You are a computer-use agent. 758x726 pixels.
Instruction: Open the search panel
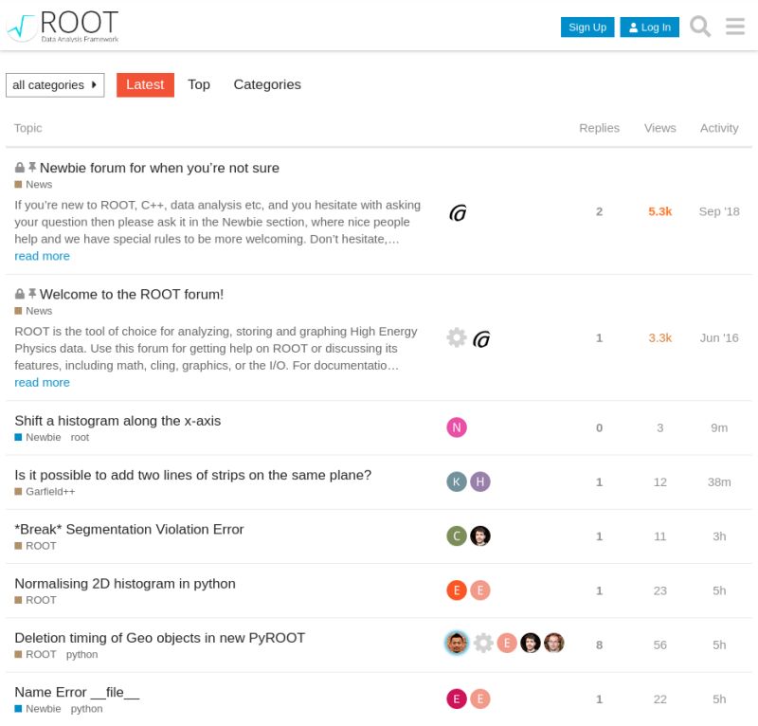(699, 27)
